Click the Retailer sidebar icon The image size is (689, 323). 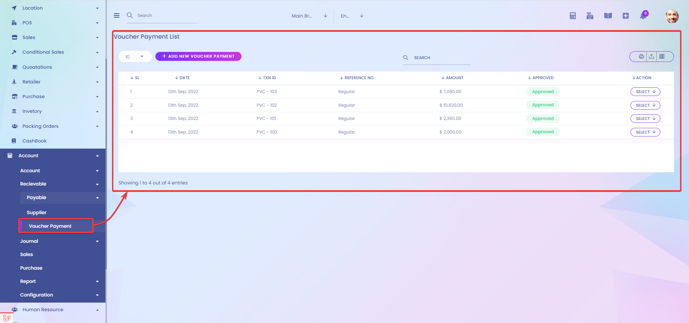pyautogui.click(x=14, y=82)
